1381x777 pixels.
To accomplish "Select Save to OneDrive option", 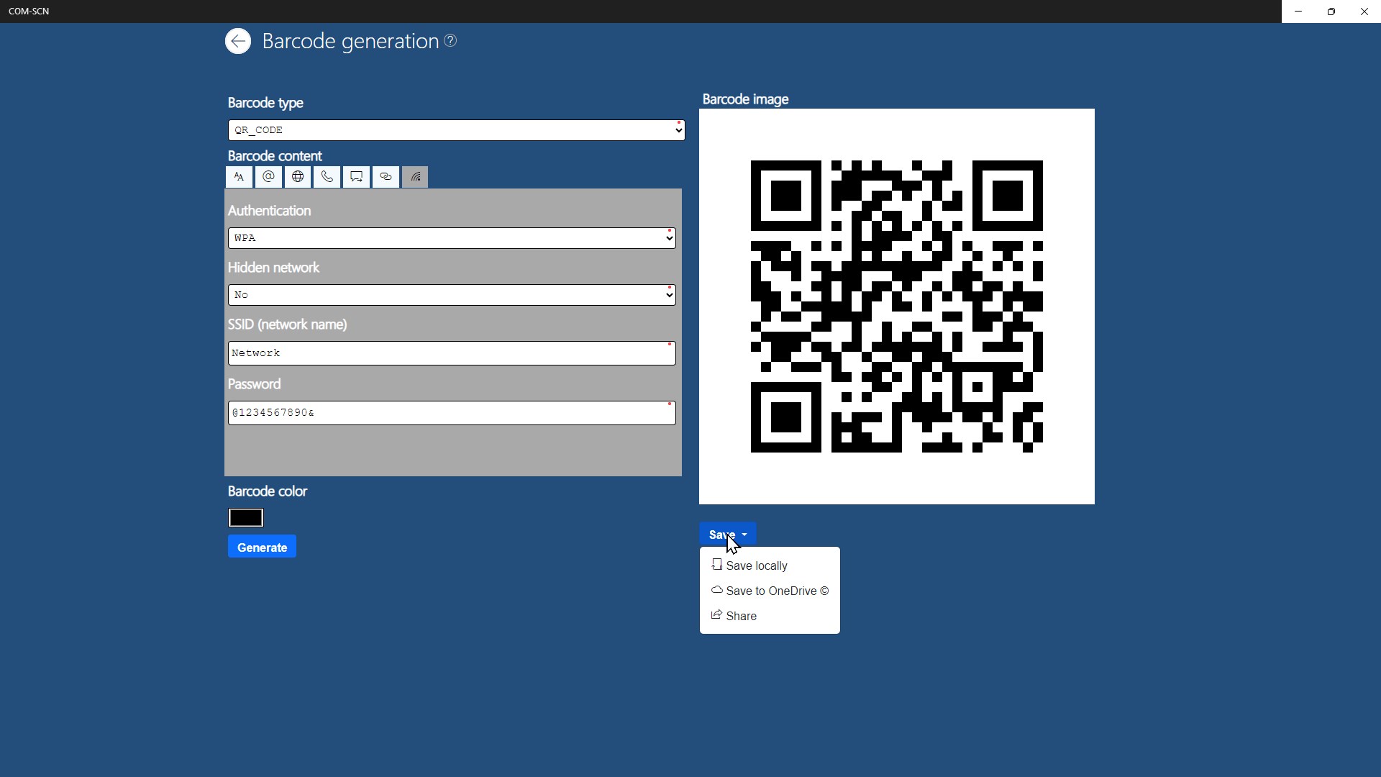I will point(776,591).
